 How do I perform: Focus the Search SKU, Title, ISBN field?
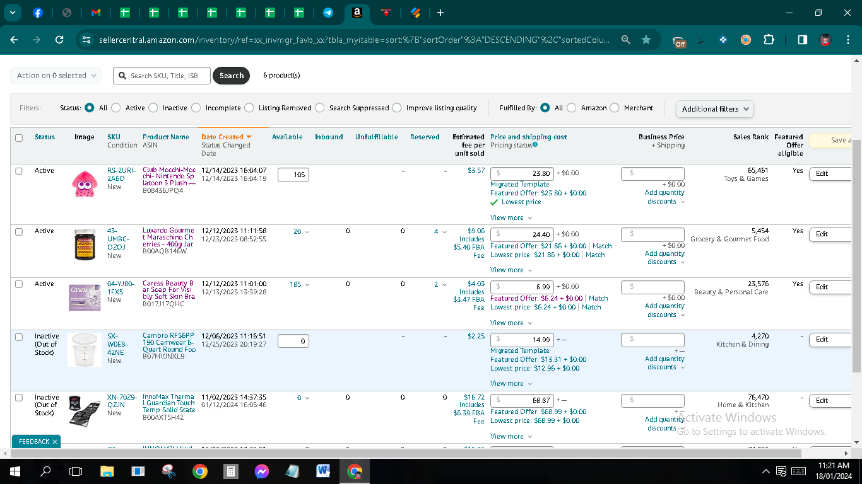(162, 76)
